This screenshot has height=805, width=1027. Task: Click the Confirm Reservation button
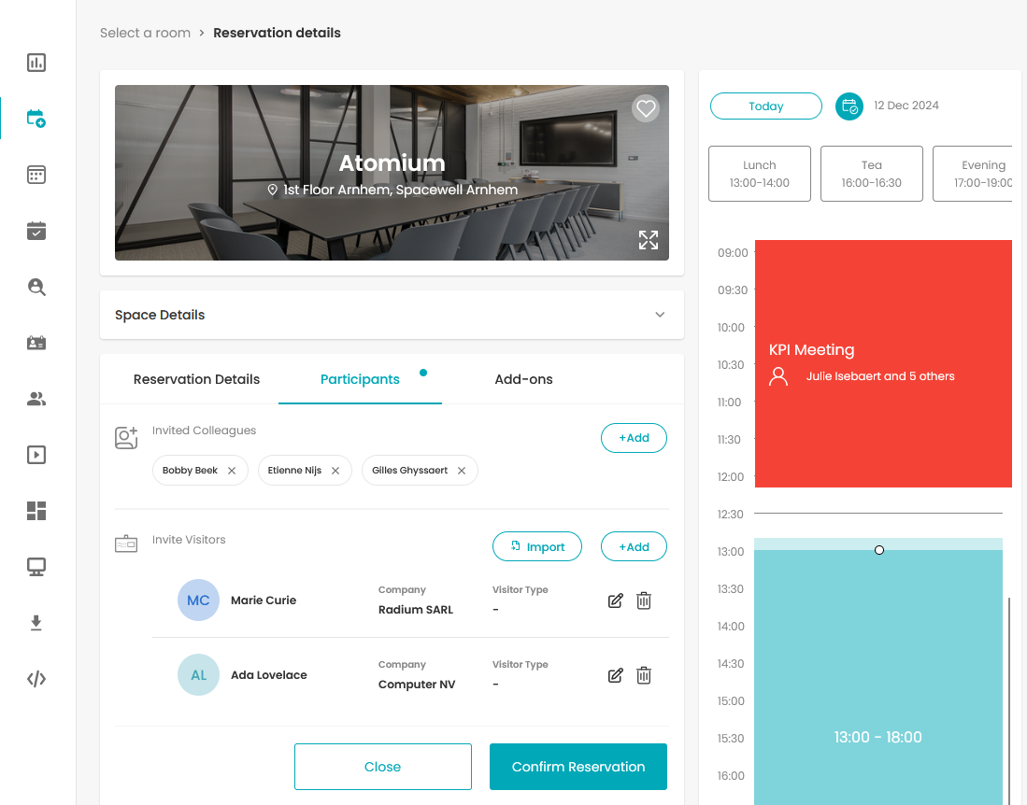(578, 767)
